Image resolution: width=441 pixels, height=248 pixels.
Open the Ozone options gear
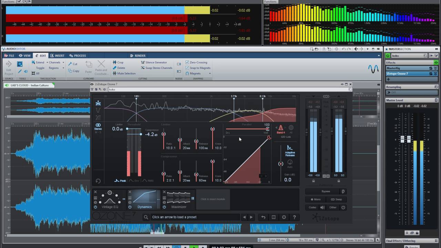tap(284, 217)
